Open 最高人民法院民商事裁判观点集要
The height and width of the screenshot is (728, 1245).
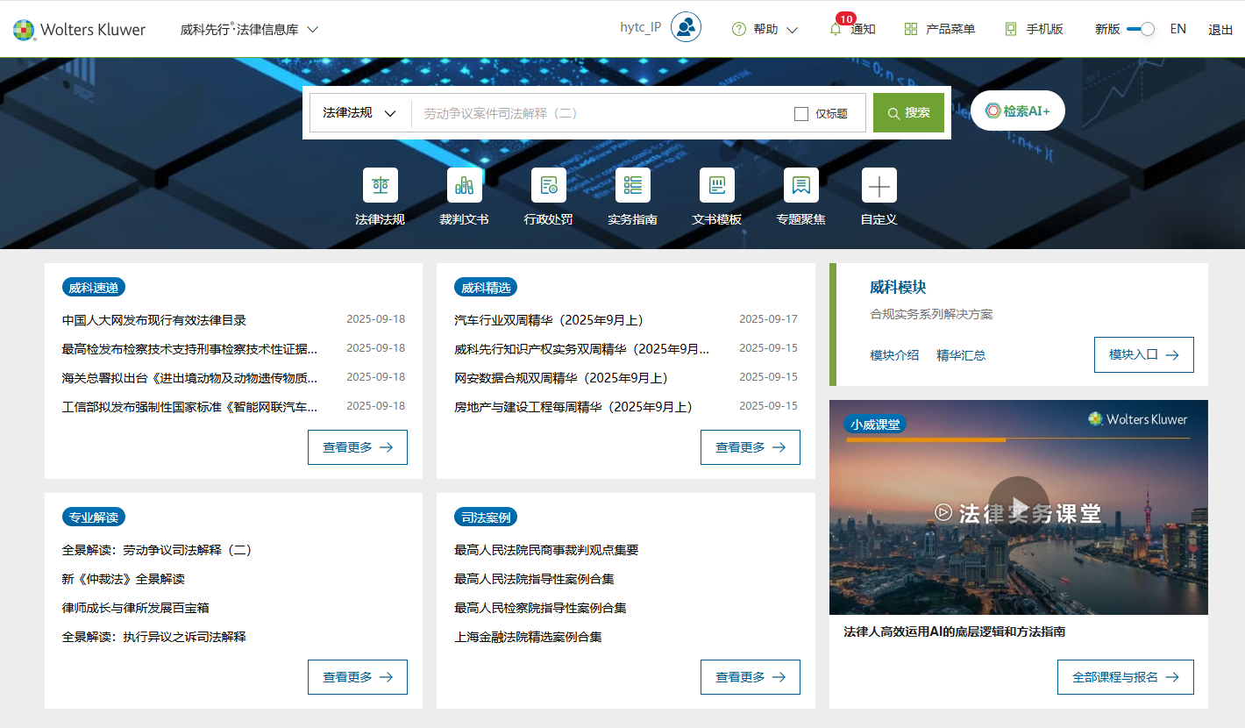(546, 550)
